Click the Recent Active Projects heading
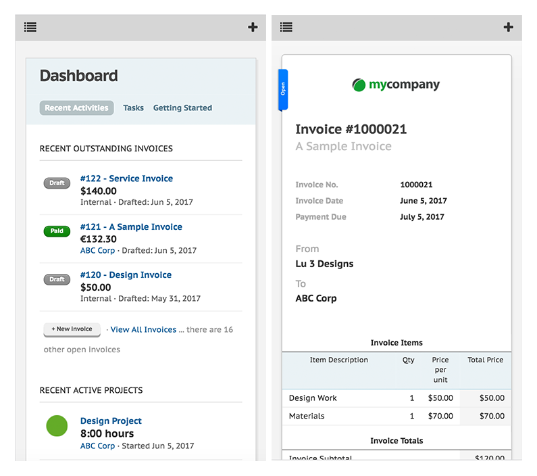This screenshot has height=476, width=537. [x=91, y=390]
